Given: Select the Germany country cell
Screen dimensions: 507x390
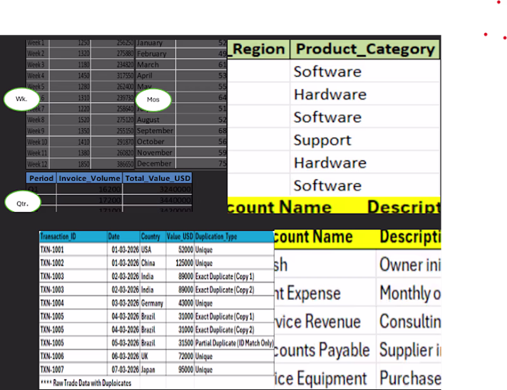Looking at the screenshot, I should tap(153, 303).
